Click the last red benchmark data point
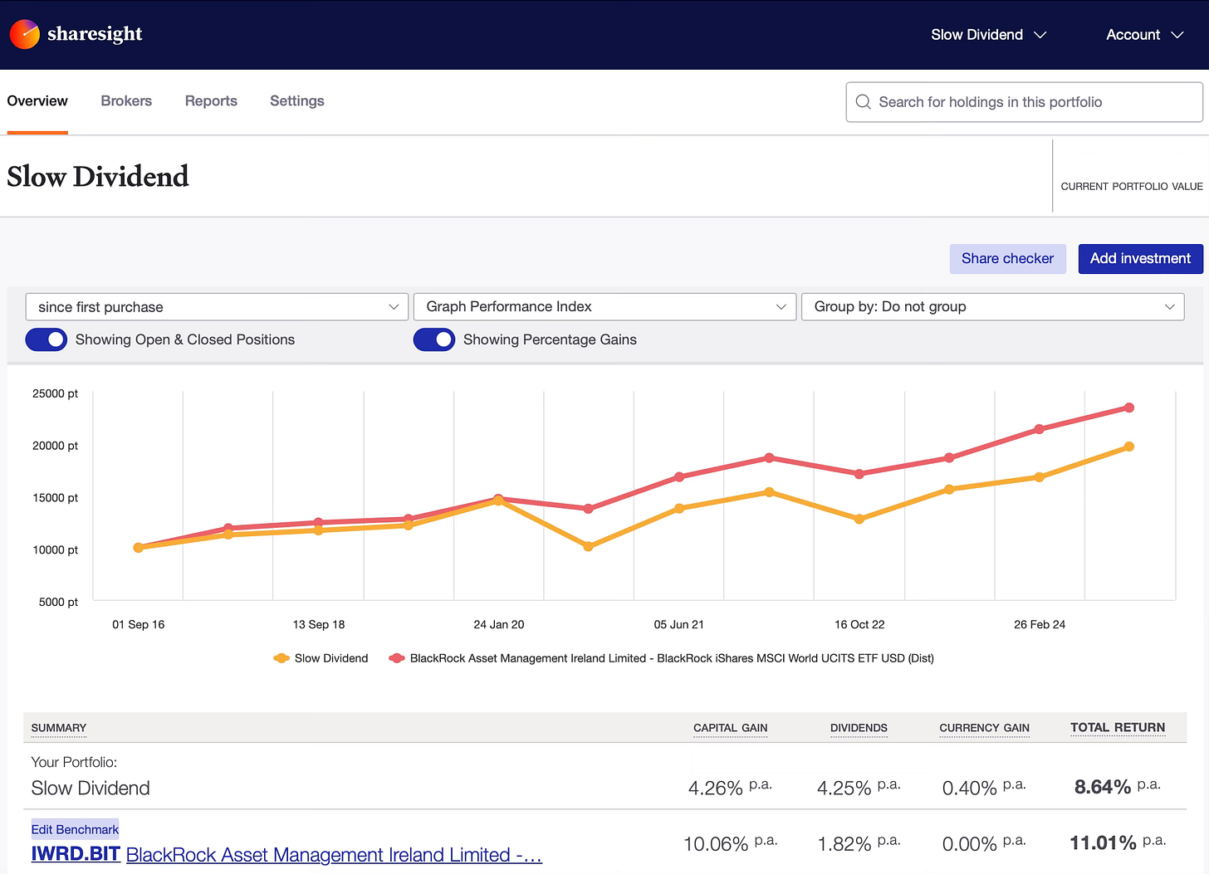 click(1129, 408)
